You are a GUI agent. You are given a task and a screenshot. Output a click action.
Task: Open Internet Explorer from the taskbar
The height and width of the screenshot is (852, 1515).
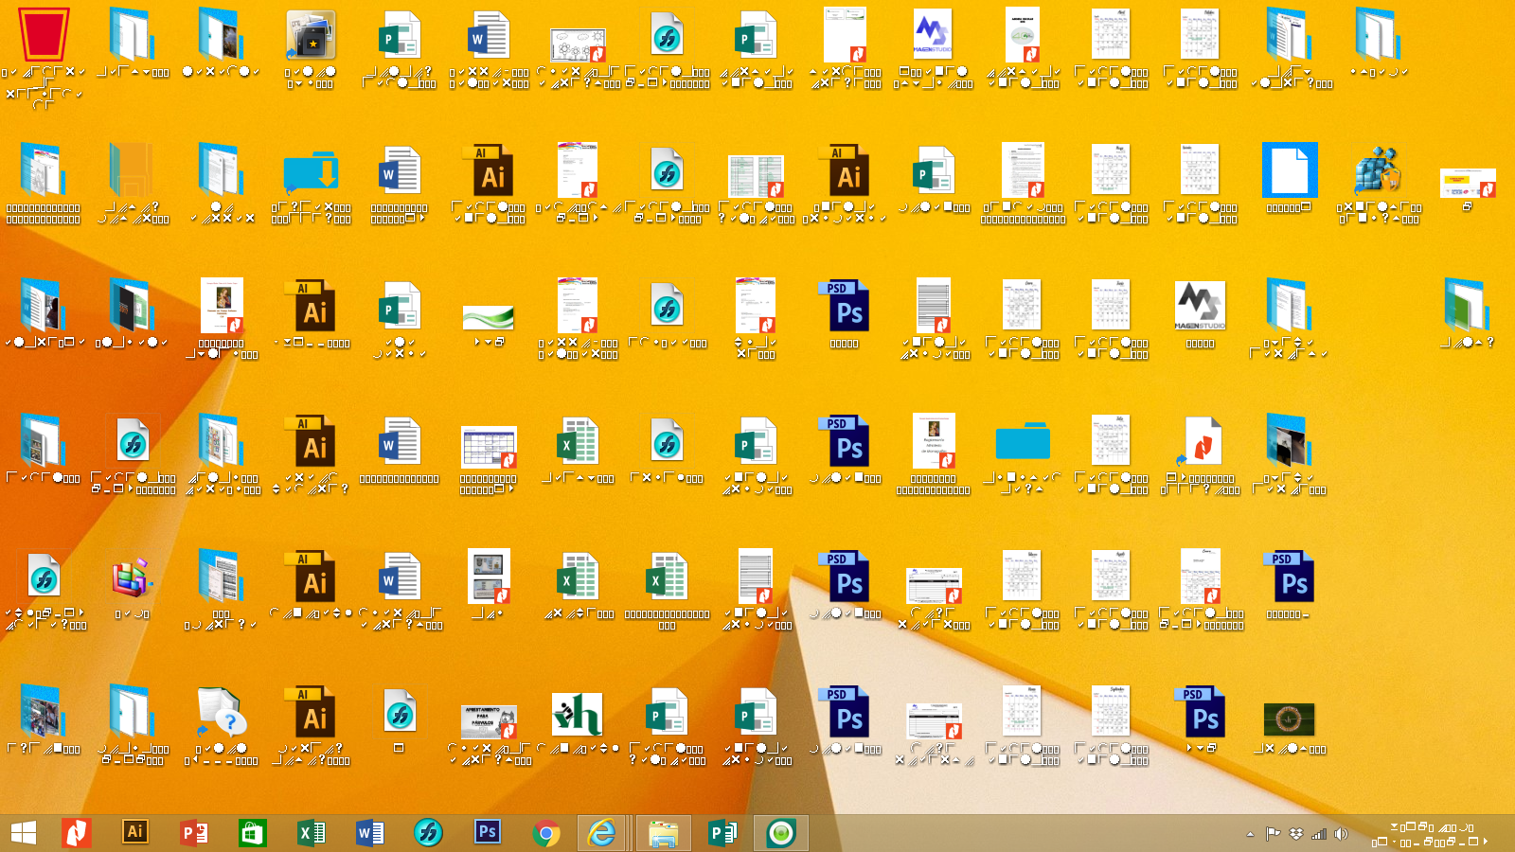point(601,833)
